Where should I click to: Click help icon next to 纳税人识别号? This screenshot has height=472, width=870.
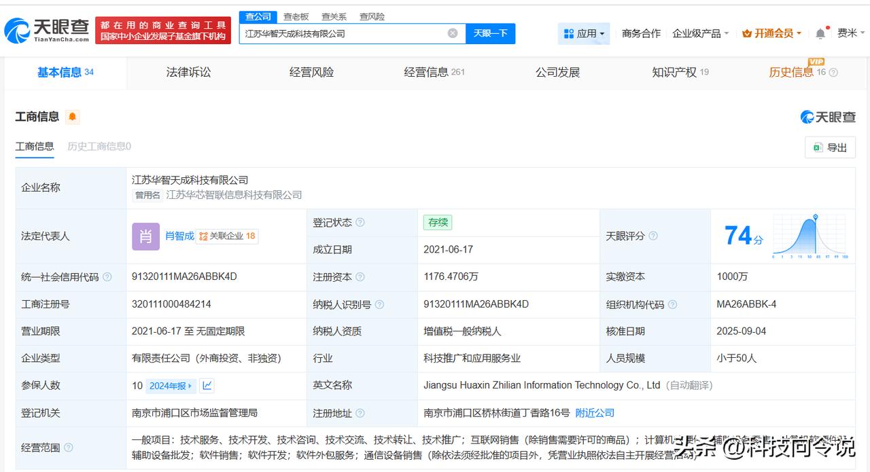379,304
